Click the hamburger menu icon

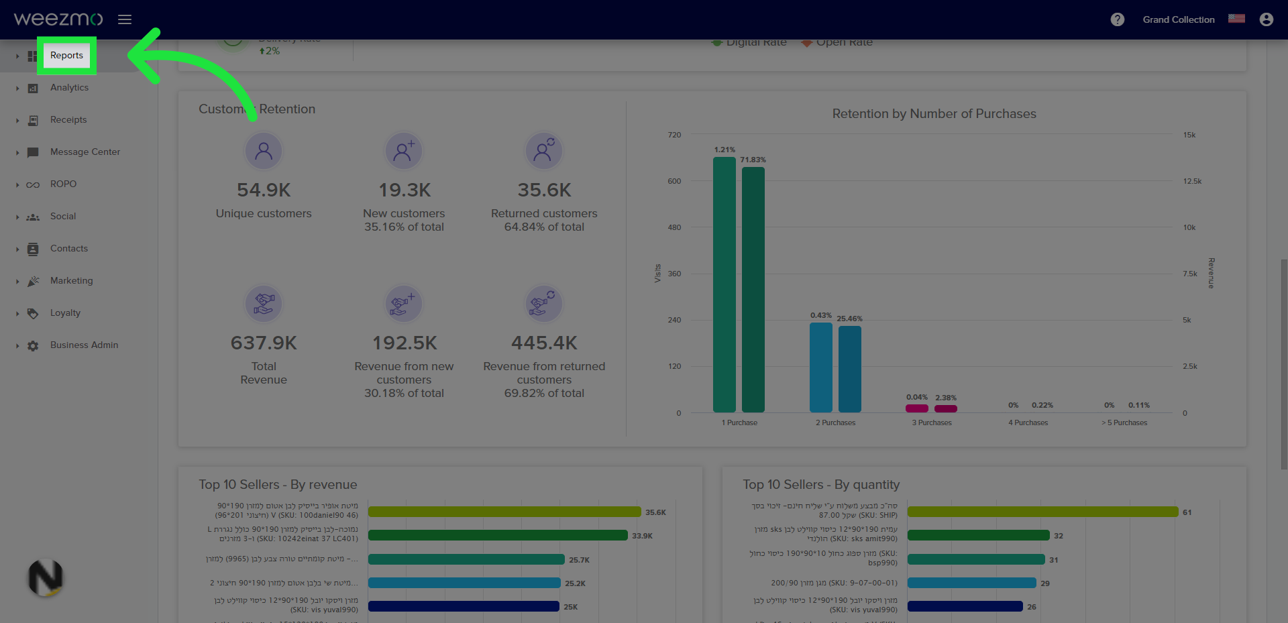125,19
